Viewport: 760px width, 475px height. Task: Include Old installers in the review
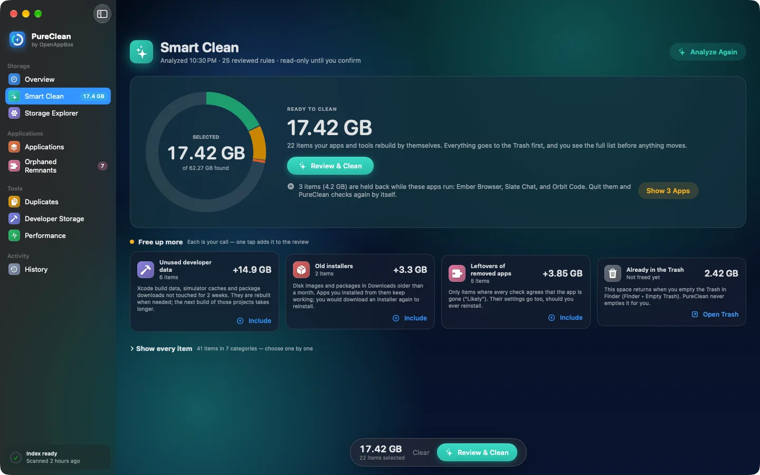pos(410,318)
